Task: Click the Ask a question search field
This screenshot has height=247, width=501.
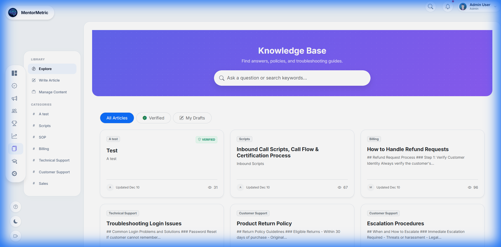Action: click(292, 78)
